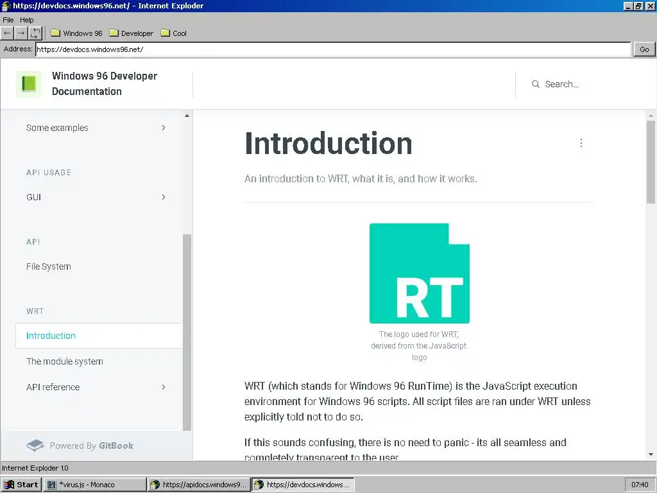Viewport: 657px width, 493px height.
Task: Click the WRT section label
Action: pos(35,311)
